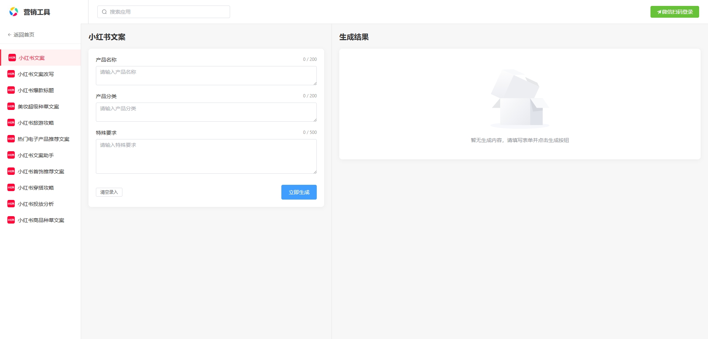Select 小红书投放分析 menu item
This screenshot has width=708, height=339.
pyautogui.click(x=36, y=204)
